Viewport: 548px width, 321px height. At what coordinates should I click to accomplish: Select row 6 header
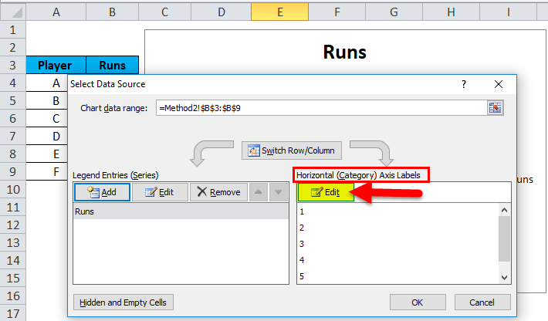tap(13, 118)
